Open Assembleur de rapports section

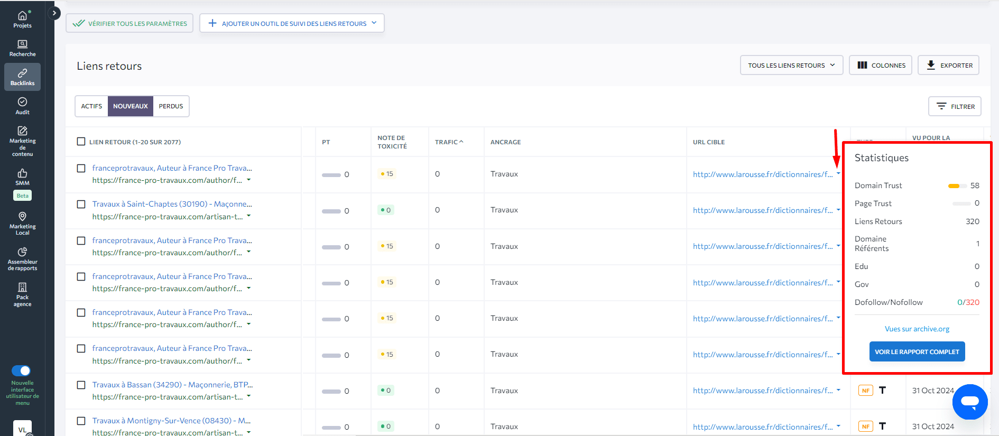coord(22,258)
